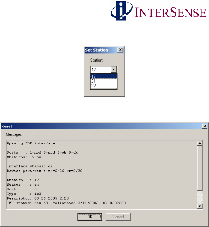Screen dimensions: 209x227
Task: Select station 17 in the dropdown list
Action: tap(104, 76)
